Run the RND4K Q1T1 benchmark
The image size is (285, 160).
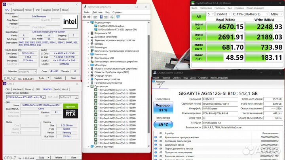click(x=198, y=57)
